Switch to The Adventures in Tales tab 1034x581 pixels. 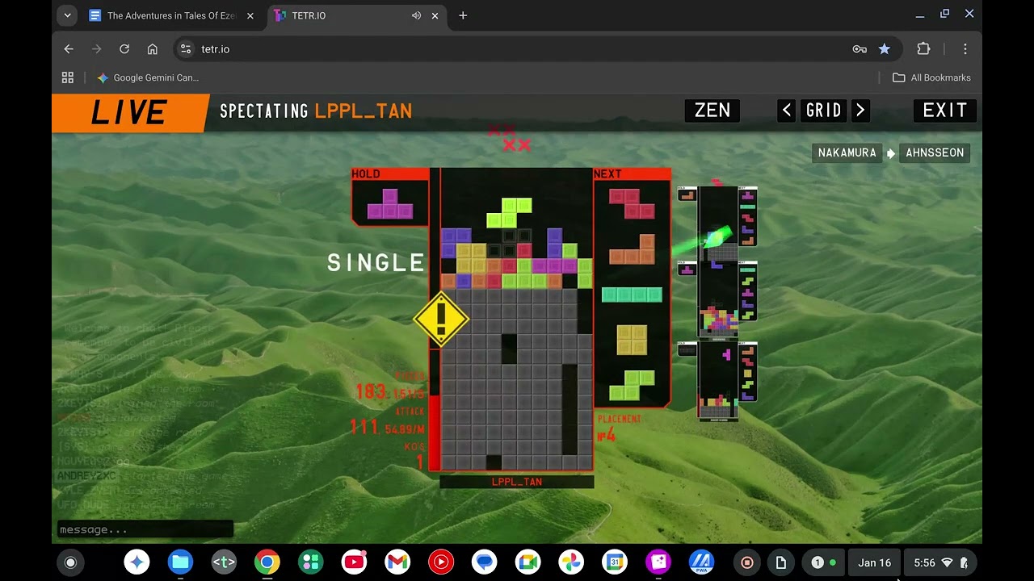click(x=172, y=15)
